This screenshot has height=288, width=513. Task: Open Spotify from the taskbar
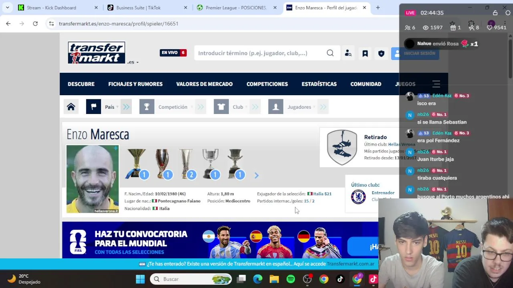pyautogui.click(x=291, y=279)
